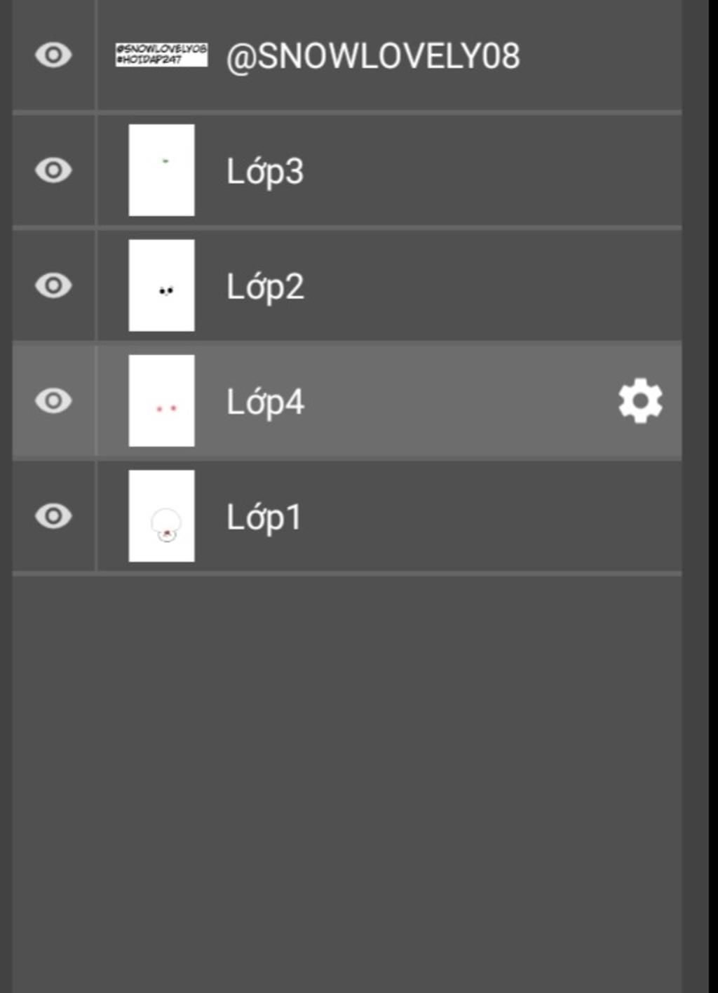718x993 pixels.
Task: Select the Lớp1 thumbnail with face outline
Action: click(161, 516)
